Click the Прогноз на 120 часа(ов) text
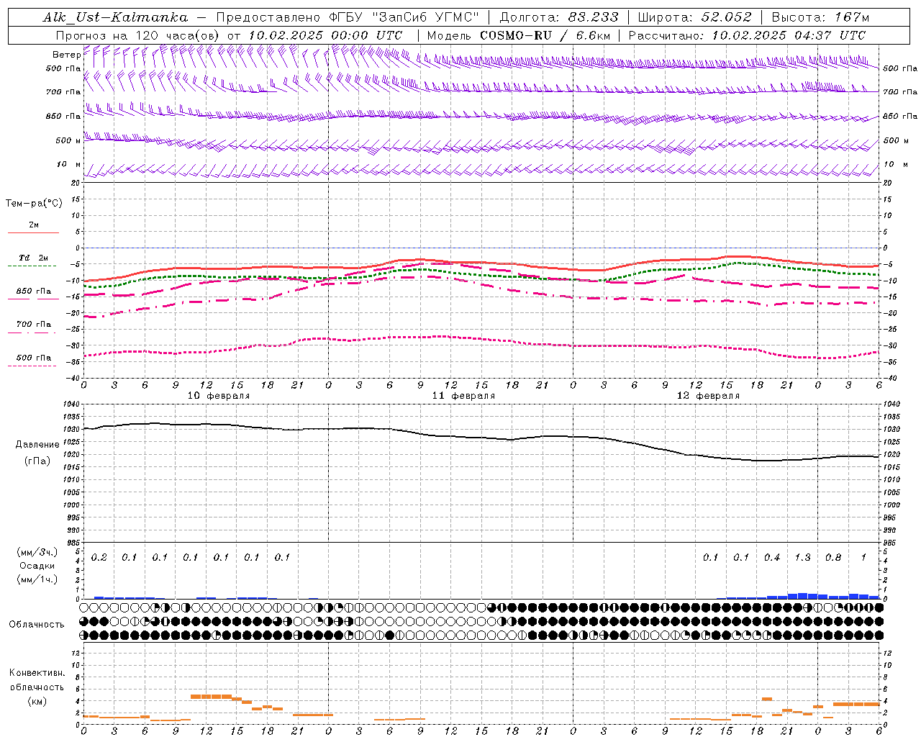The image size is (921, 737). (138, 35)
